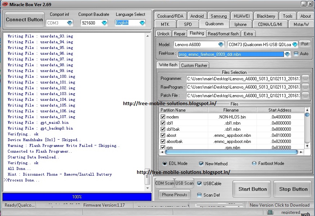Click the Port button beside COM73
Viewport: 315px width, 216px height.
[305, 44]
